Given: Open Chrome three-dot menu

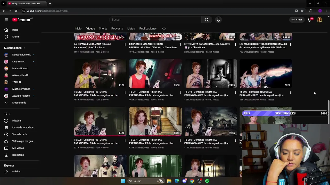Looking at the screenshot, I should 326,11.
